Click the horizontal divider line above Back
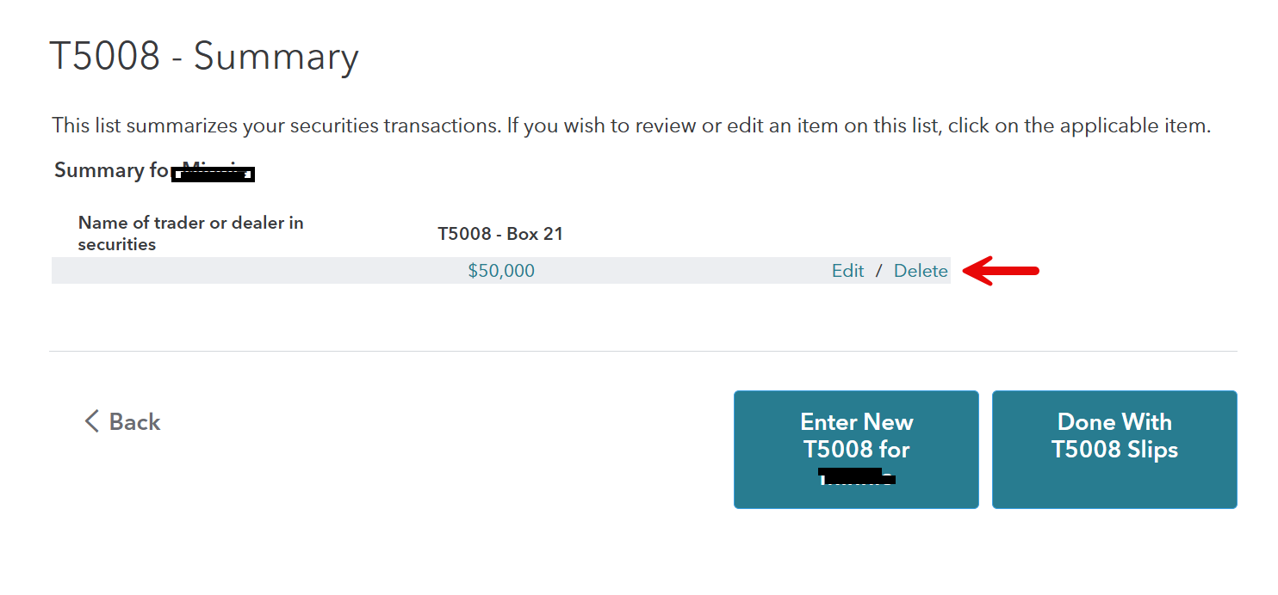The width and height of the screenshot is (1278, 595). (x=642, y=351)
